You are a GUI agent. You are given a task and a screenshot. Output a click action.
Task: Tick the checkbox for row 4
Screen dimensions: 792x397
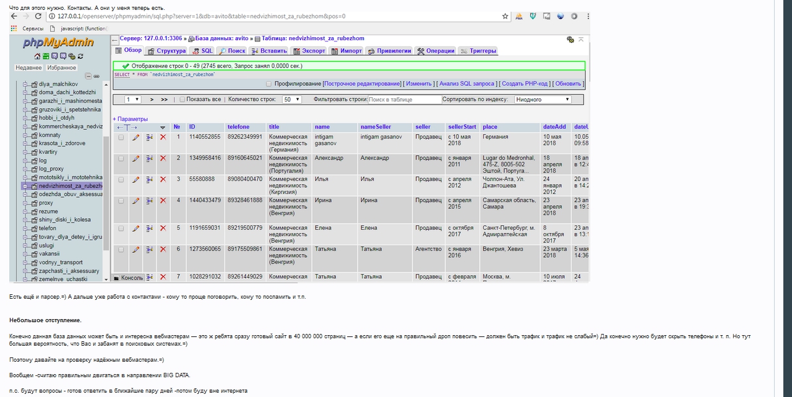(x=121, y=200)
